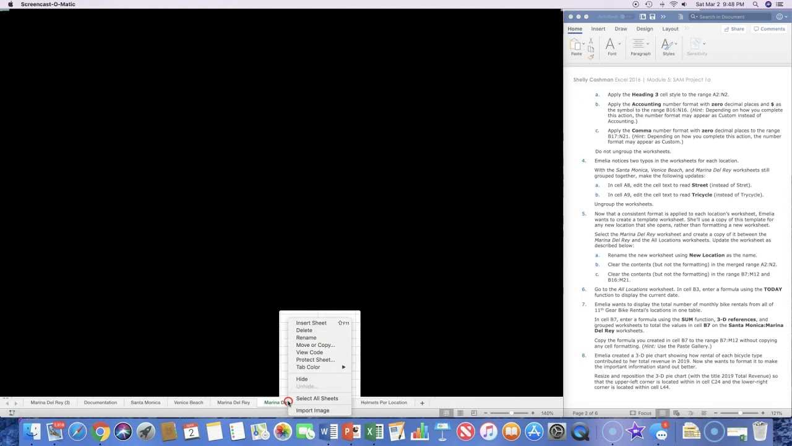
Task: Click the Cut scissors icon in Word
Action: pos(591,41)
